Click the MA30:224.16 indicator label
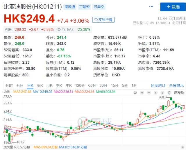This screenshot has width=186, height=150. [85, 92]
